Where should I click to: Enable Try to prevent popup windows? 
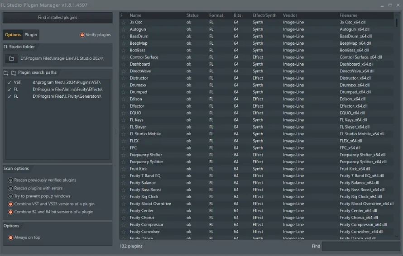(x=10, y=196)
